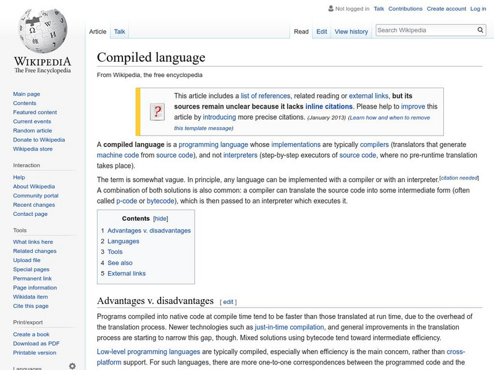Open the languages settings gear icon
This screenshot has width=494, height=370.
[x=72, y=366]
